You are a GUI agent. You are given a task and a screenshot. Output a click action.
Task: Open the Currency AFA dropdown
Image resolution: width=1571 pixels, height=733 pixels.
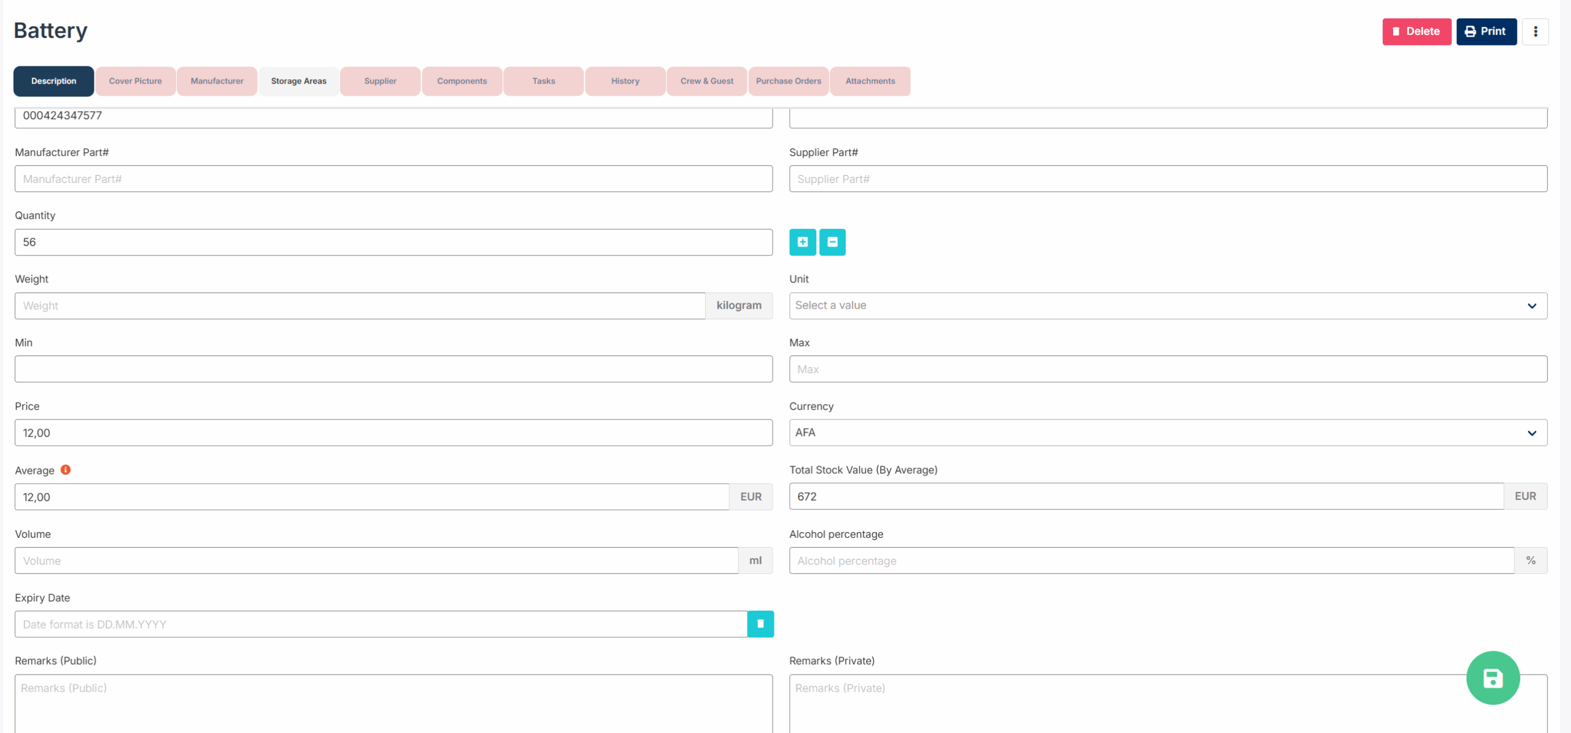1168,433
